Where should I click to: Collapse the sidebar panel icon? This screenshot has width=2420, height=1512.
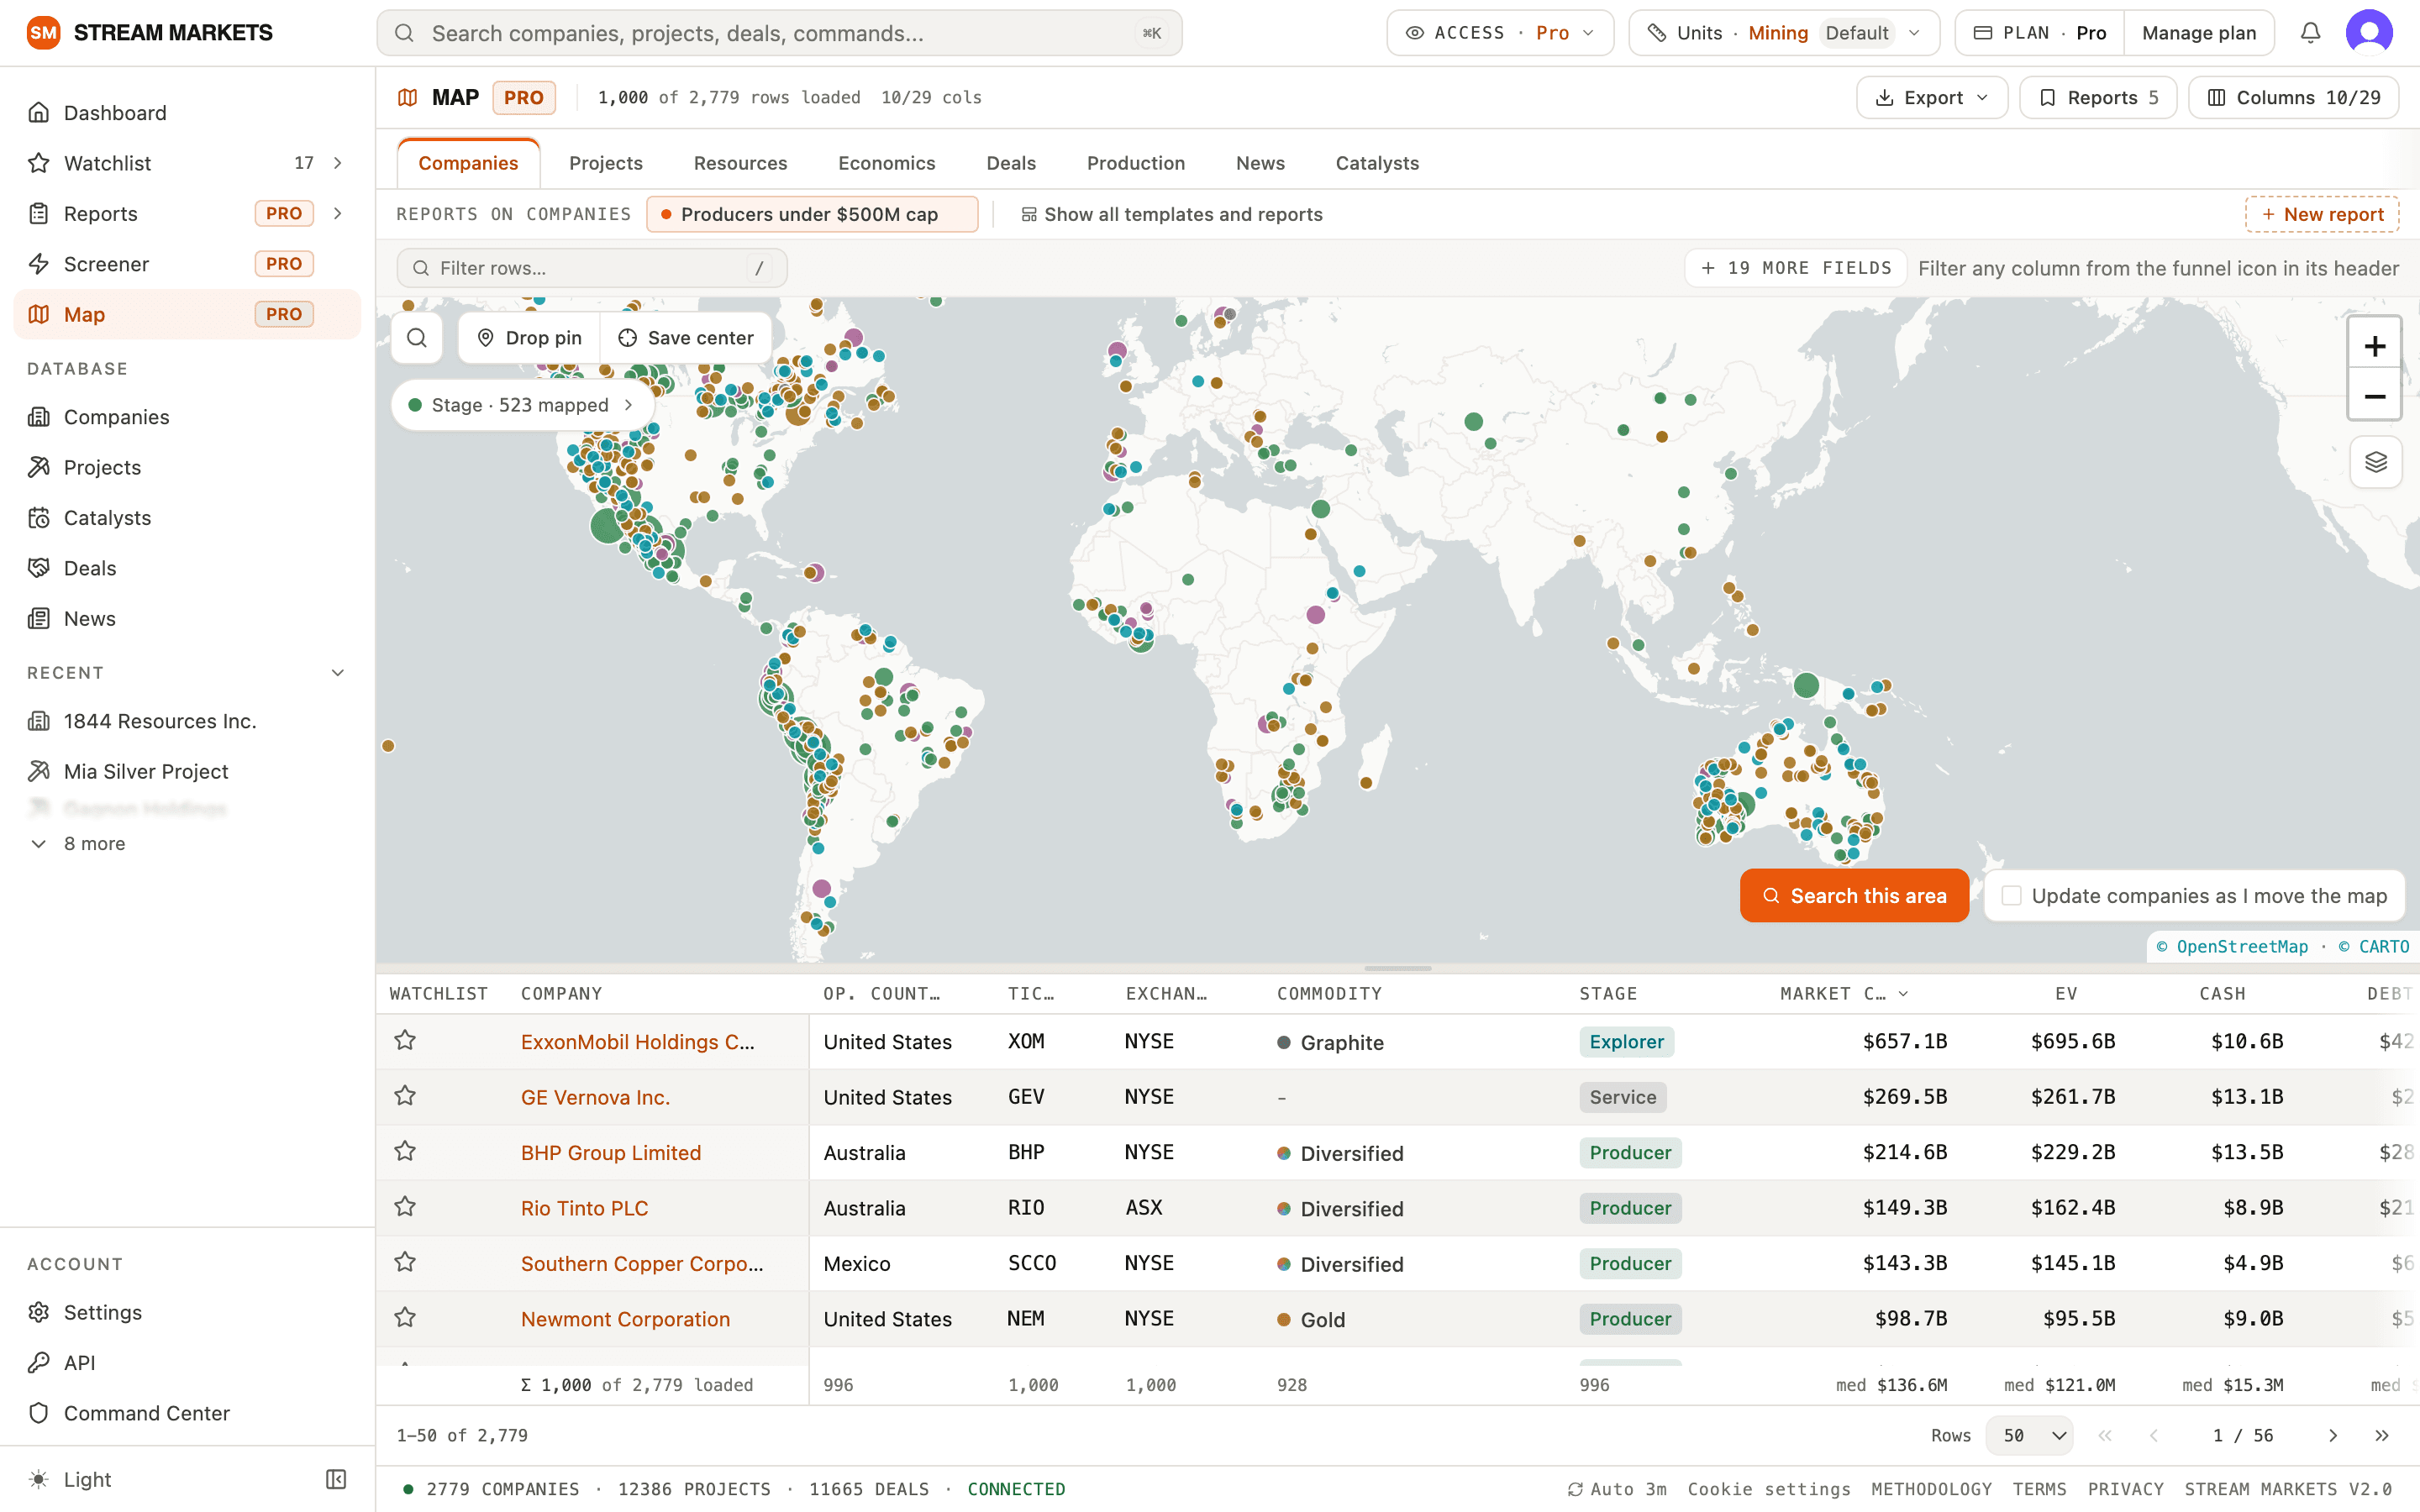[336, 1479]
